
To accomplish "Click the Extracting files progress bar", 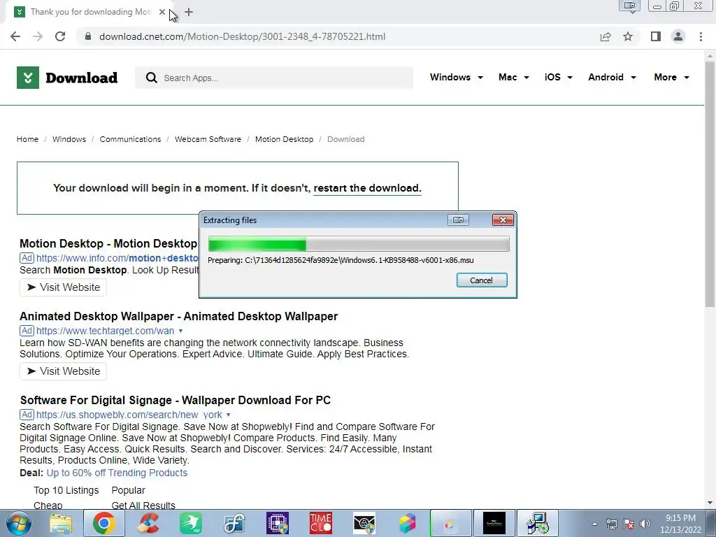I will tap(359, 244).
